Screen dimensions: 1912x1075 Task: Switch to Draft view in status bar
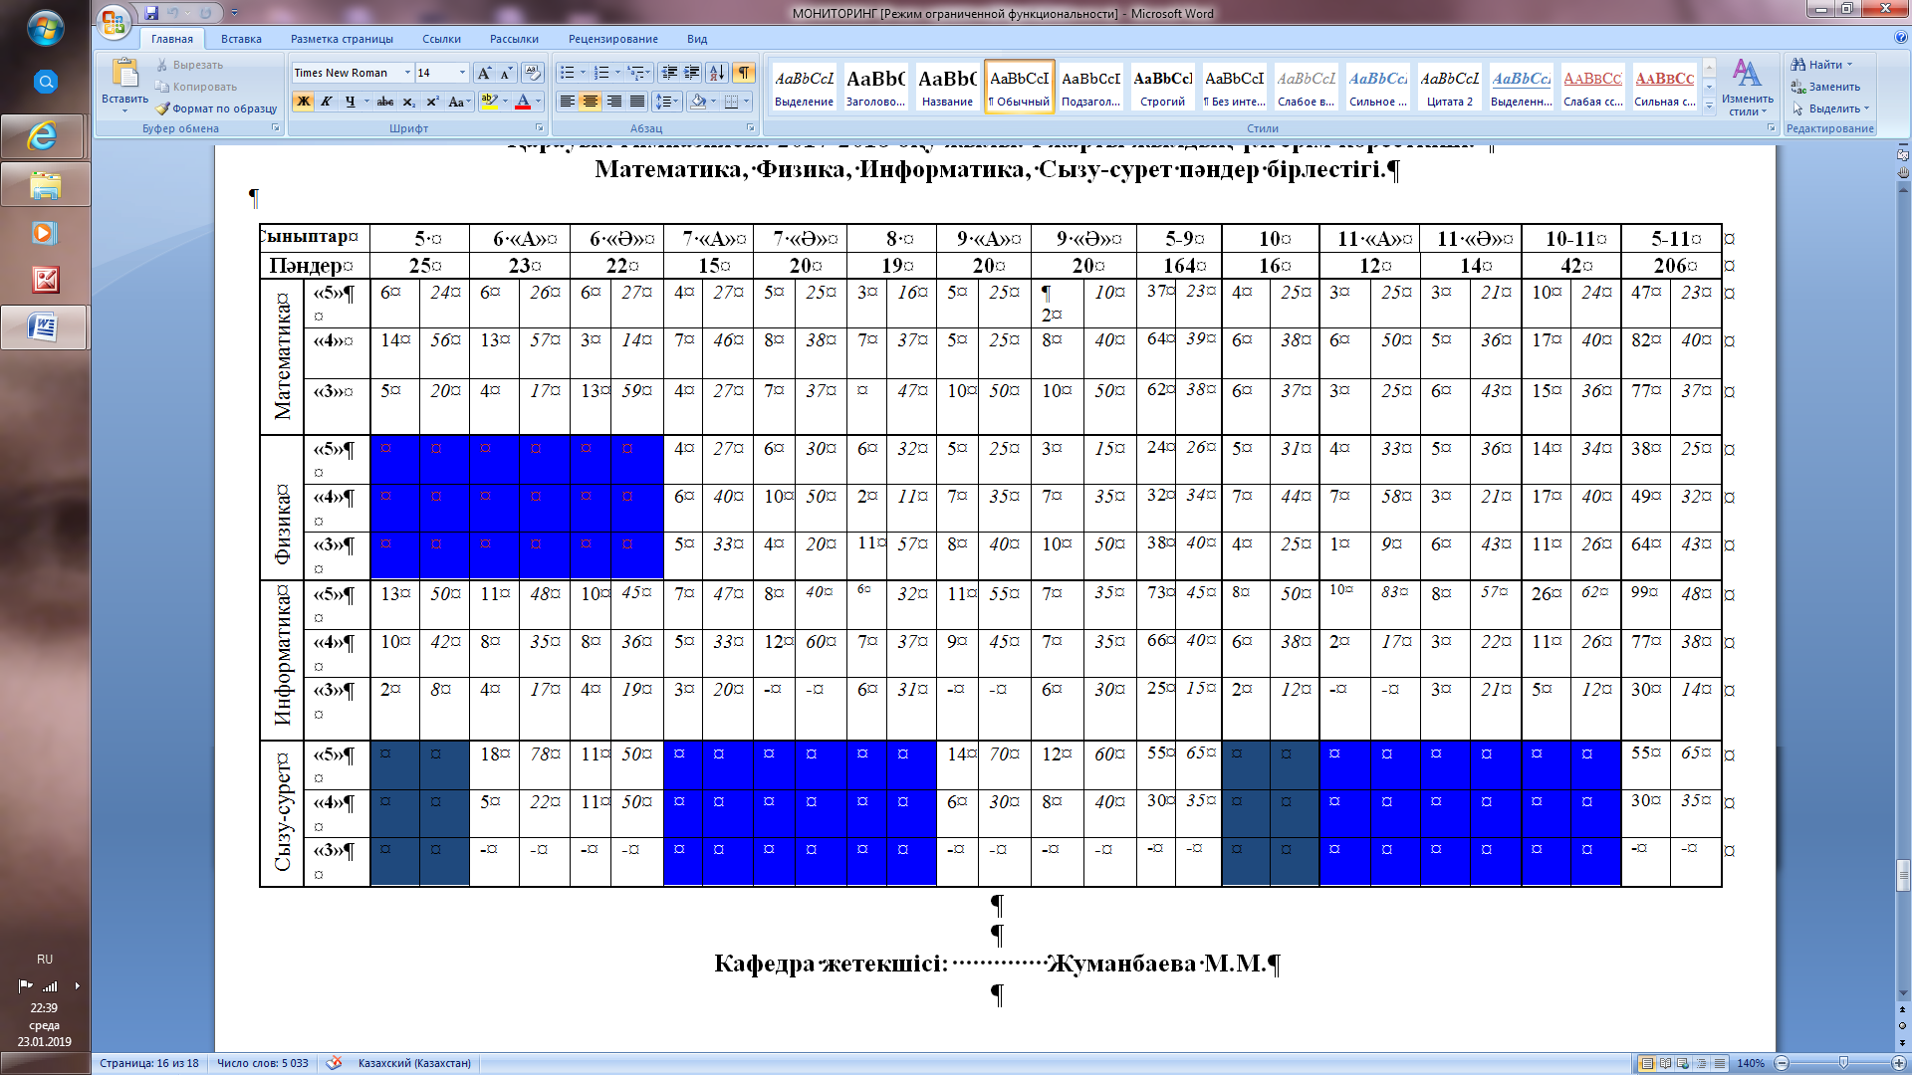coord(1719,1063)
